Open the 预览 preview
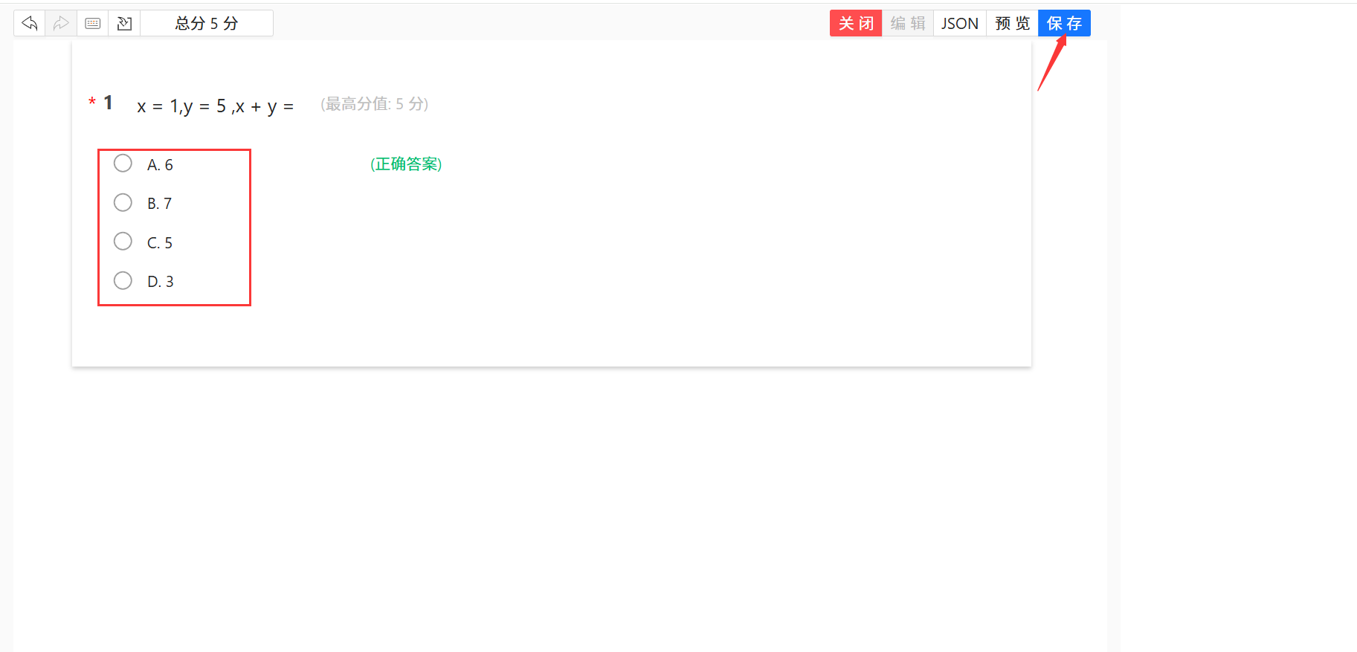Image resolution: width=1357 pixels, height=652 pixels. (x=1012, y=23)
